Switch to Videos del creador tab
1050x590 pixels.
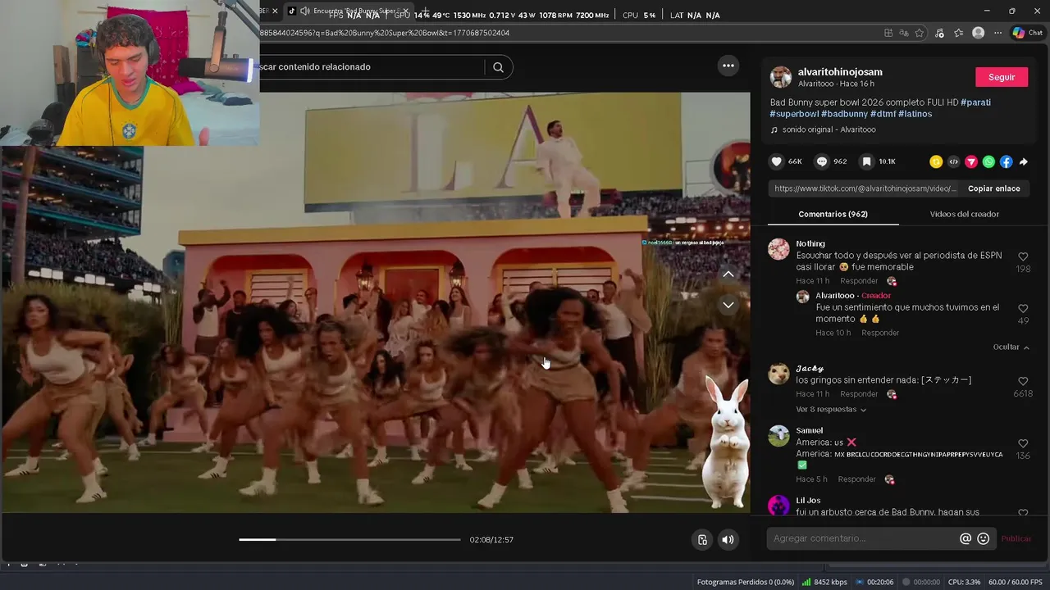point(964,214)
